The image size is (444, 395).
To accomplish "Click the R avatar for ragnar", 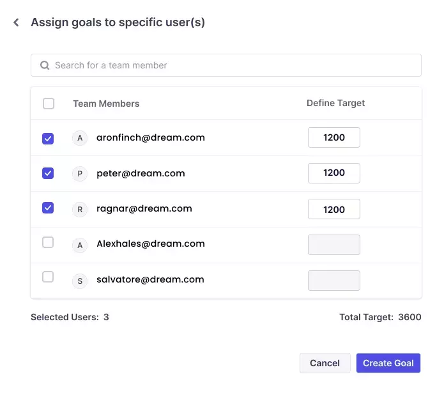I will click(x=80, y=210).
